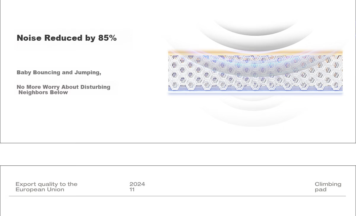
Task: Click the 'Noise Reduced by 85%' headline
Action: tap(67, 38)
